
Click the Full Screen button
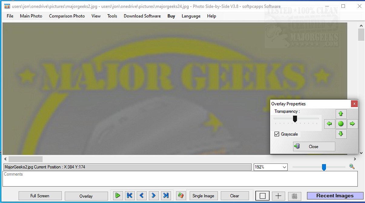[40, 196]
